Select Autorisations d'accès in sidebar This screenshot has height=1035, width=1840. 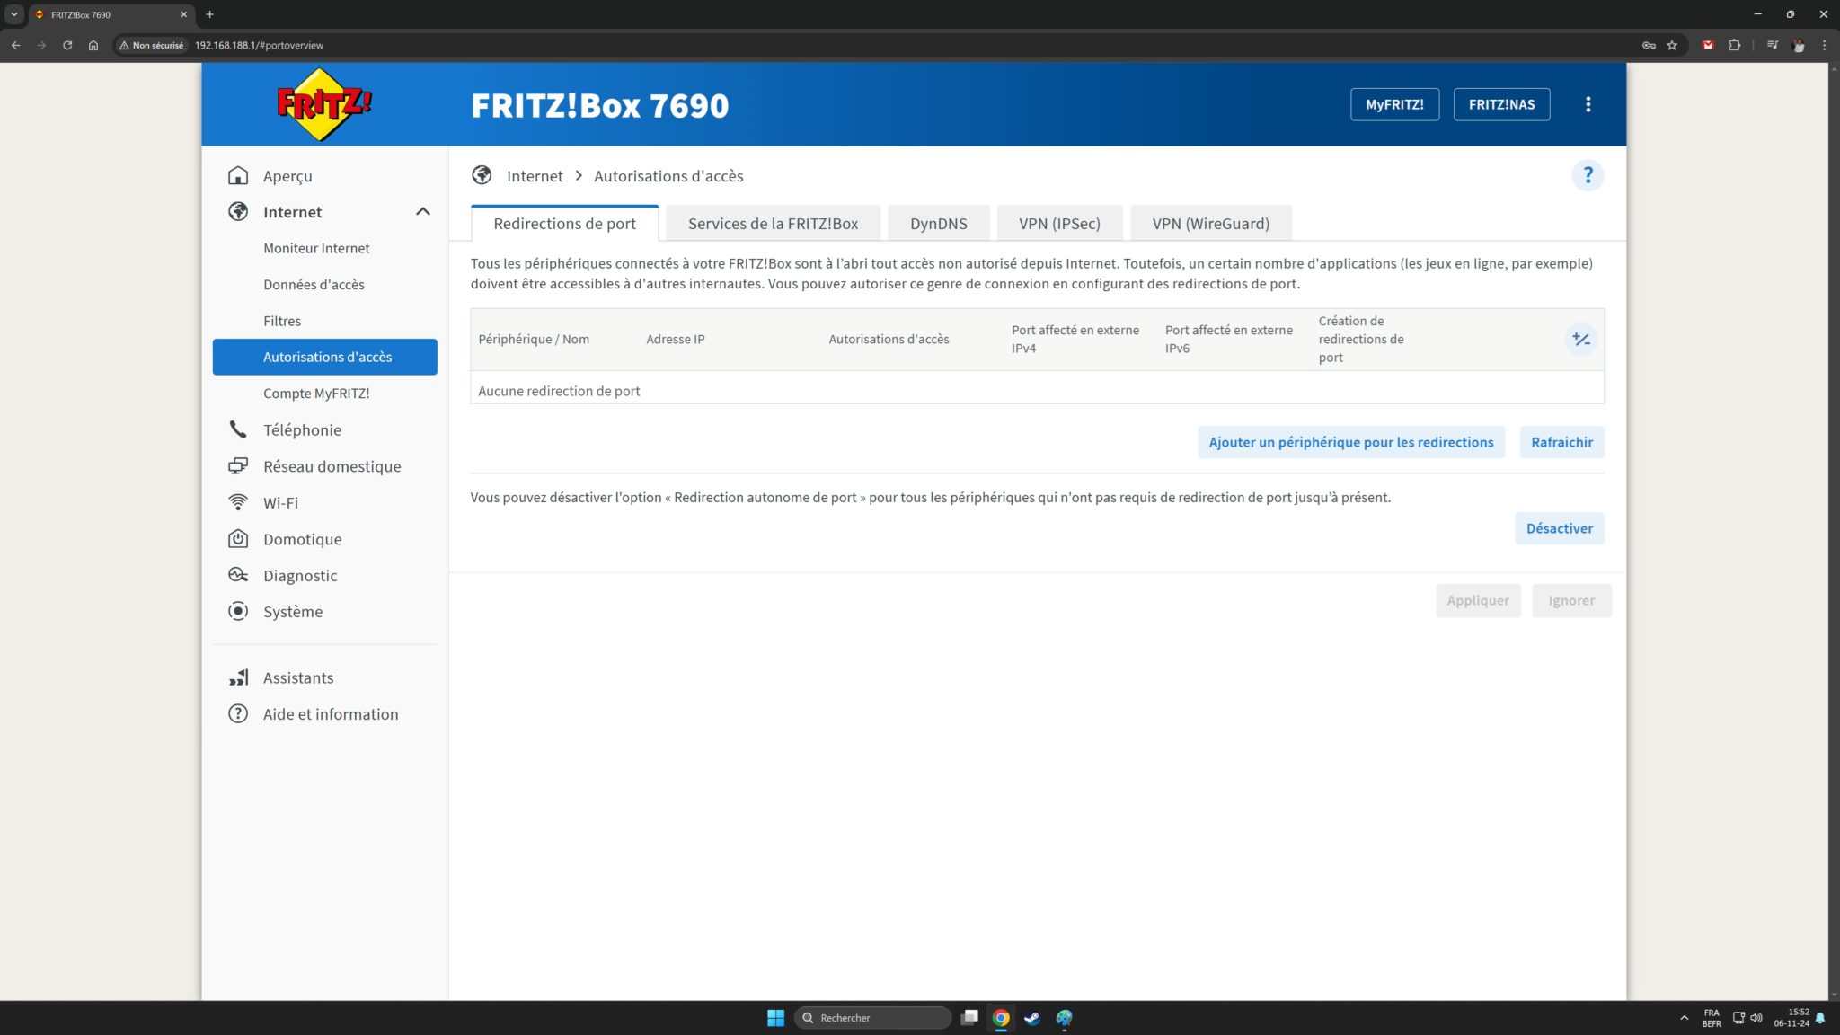(x=324, y=357)
